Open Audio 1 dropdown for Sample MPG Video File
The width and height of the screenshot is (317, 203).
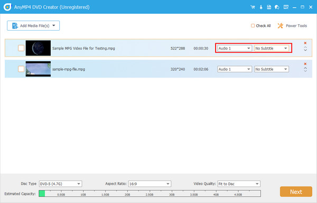click(235, 48)
